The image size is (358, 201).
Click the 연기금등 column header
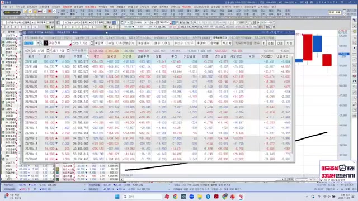click(220, 56)
